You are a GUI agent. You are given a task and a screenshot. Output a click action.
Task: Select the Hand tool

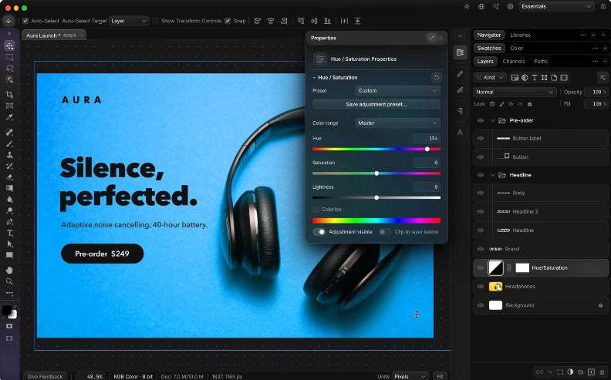point(9,270)
